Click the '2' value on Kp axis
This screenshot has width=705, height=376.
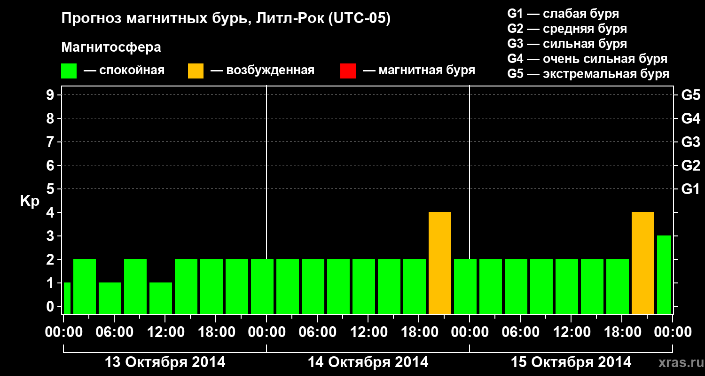[51, 260]
